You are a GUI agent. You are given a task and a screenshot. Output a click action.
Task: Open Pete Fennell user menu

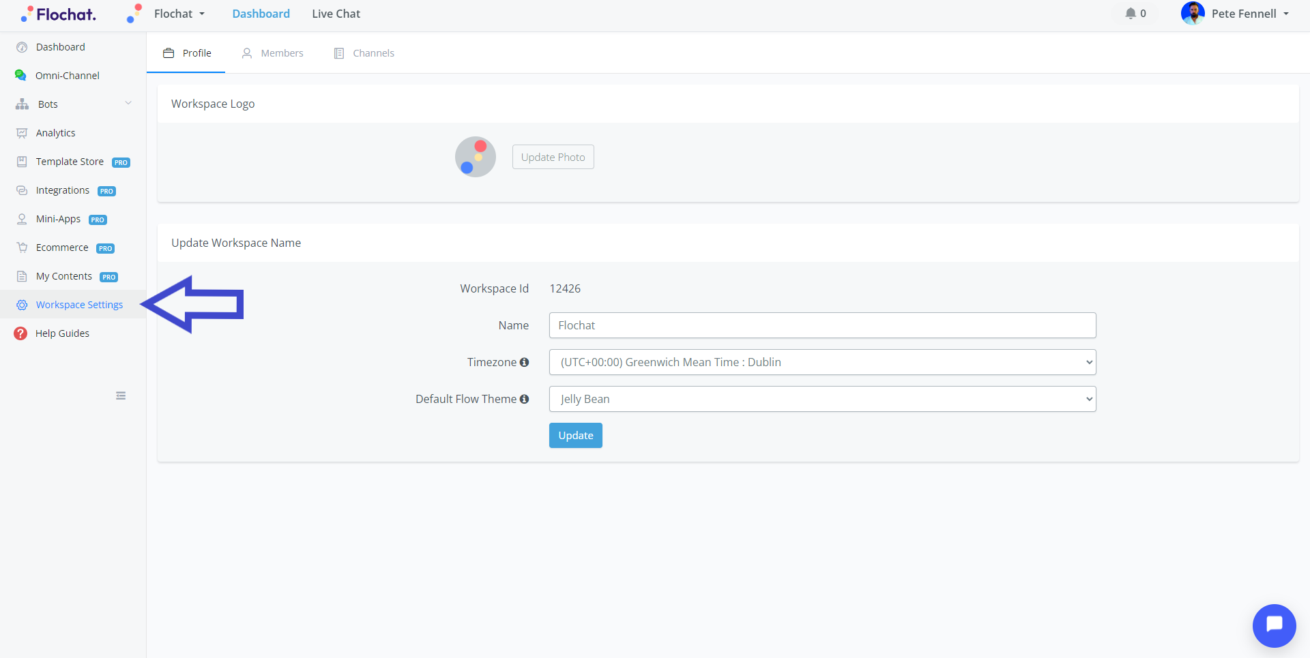[1250, 14]
